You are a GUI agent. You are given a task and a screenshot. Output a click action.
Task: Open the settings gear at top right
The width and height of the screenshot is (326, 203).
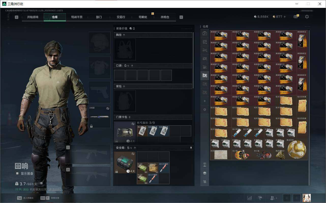[x=307, y=16]
